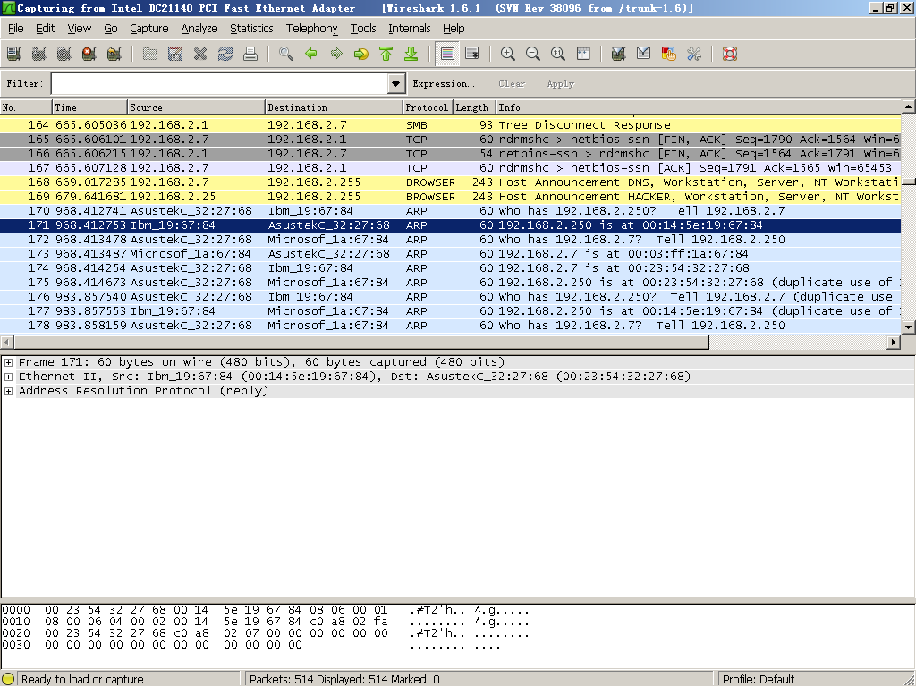Open the Telephony menu
Screen dimensions: 916x687
pos(311,28)
